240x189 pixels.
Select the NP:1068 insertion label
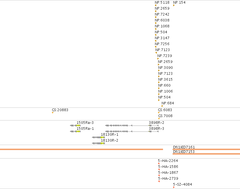pos(162,26)
